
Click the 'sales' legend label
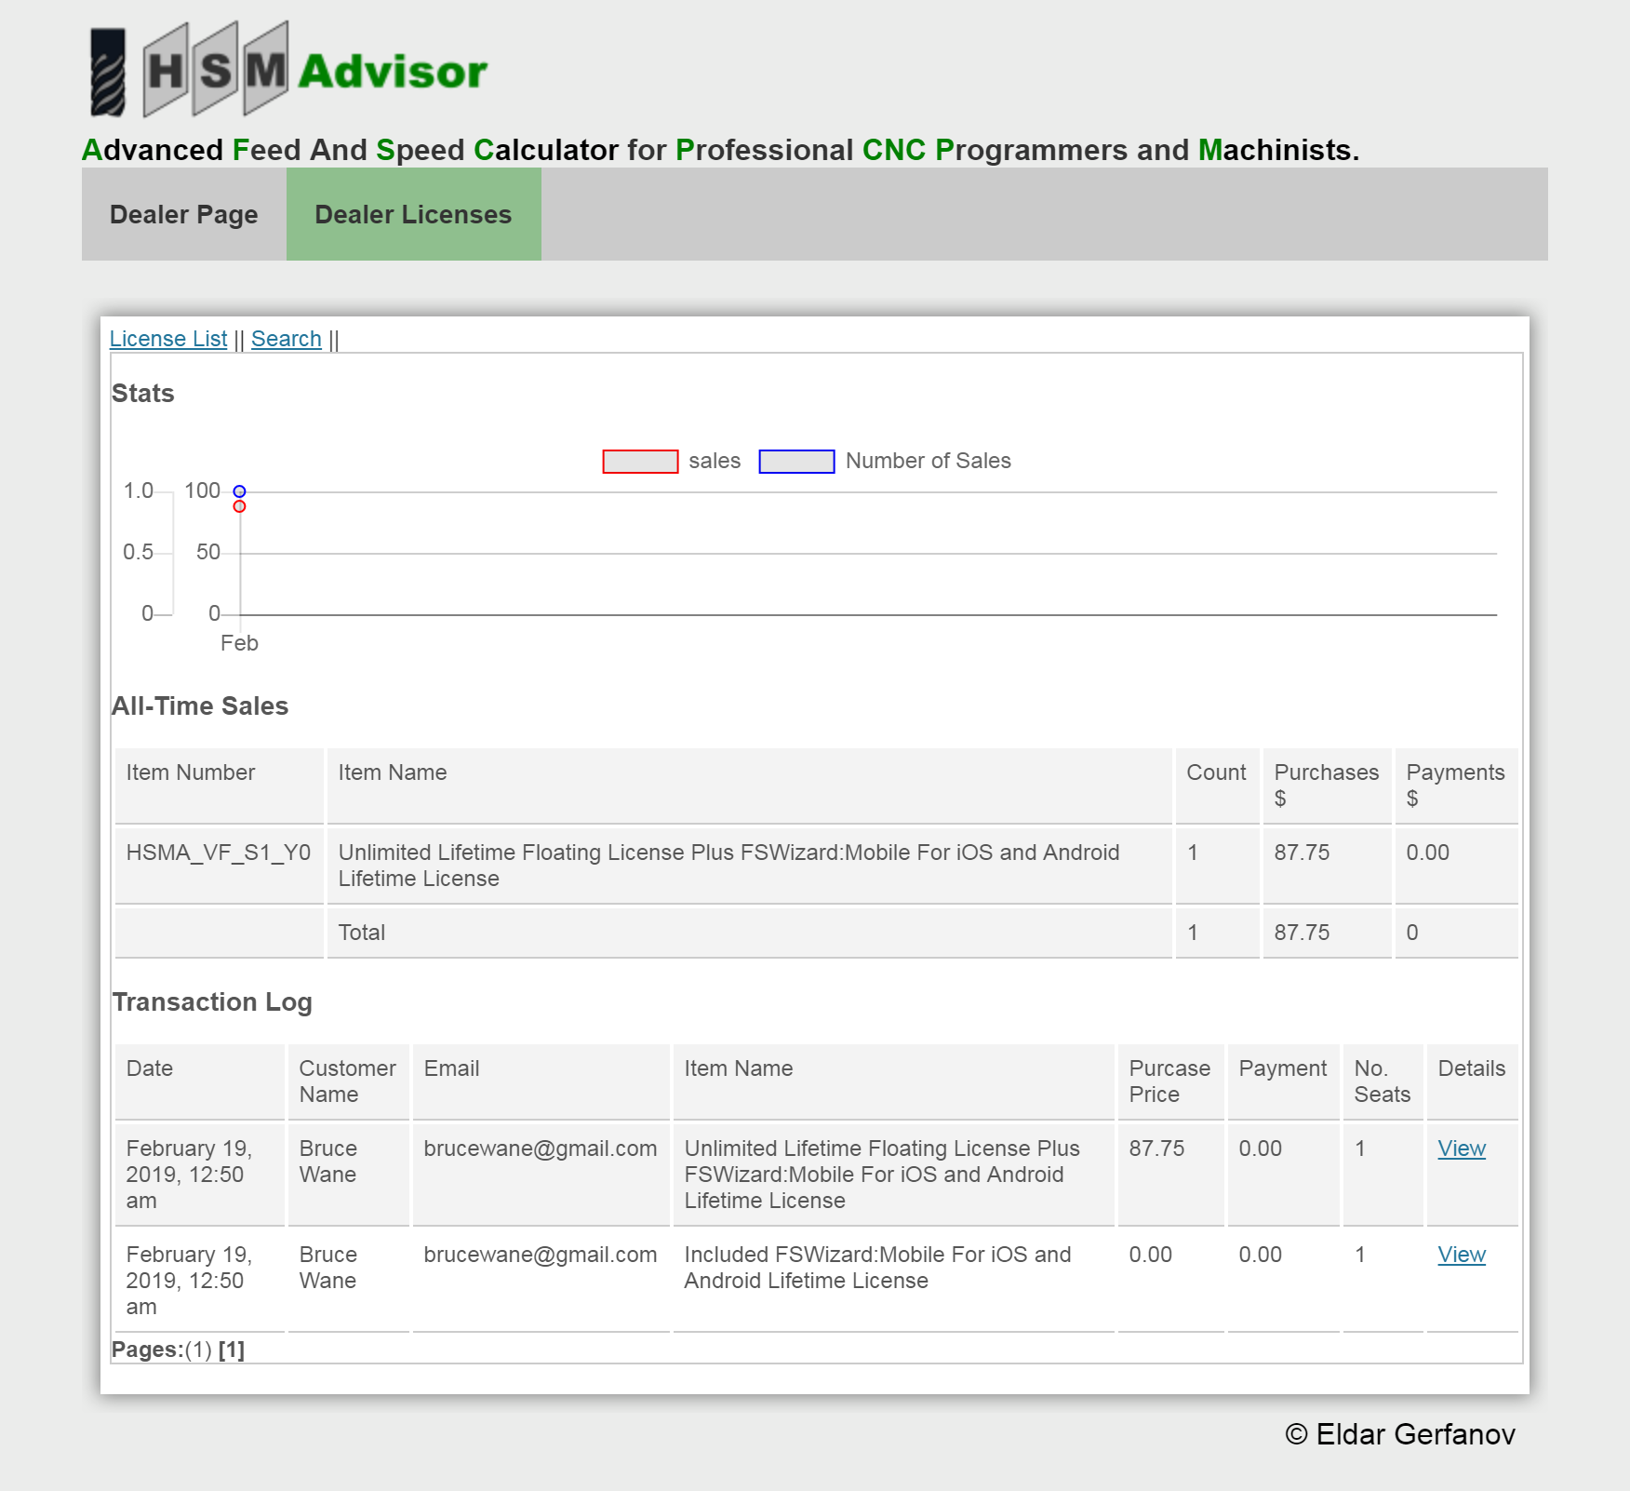coord(715,462)
